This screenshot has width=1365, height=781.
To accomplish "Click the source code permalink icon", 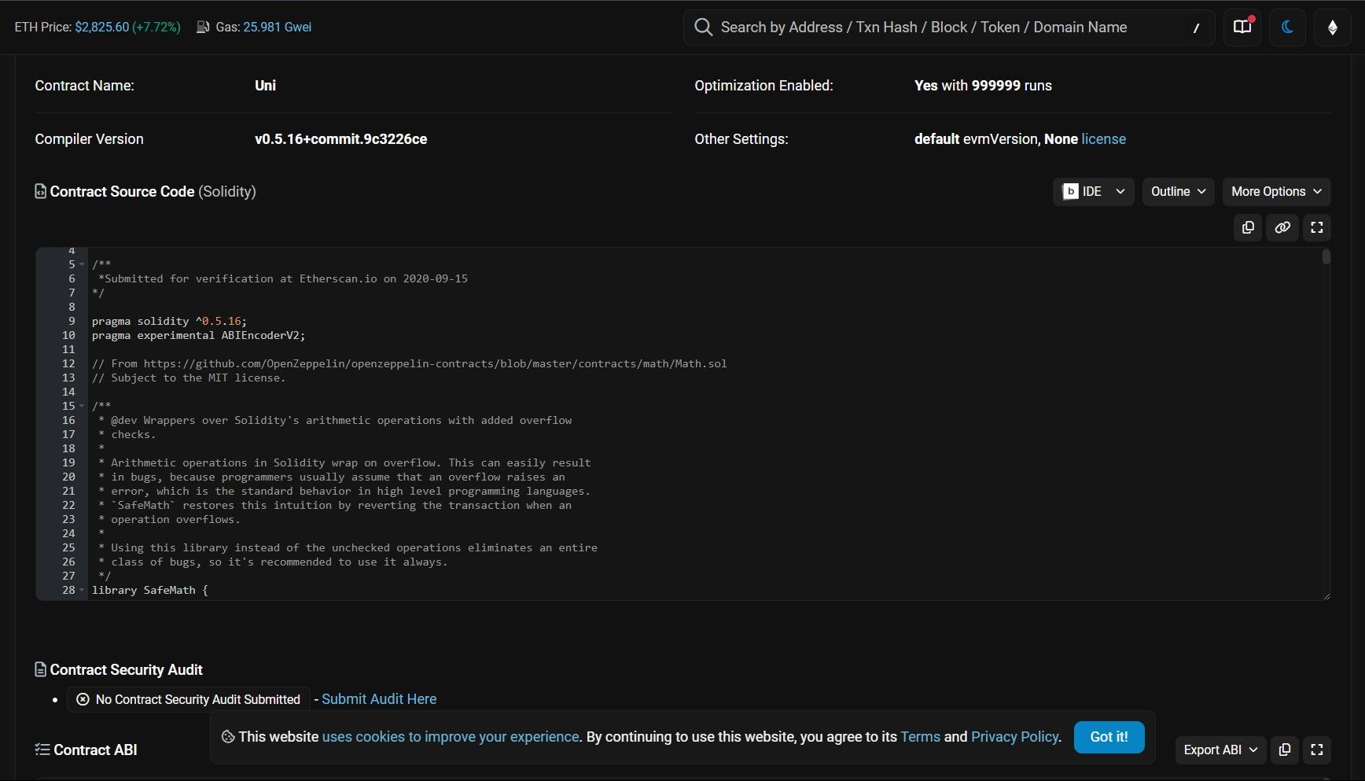I will coord(1282,228).
